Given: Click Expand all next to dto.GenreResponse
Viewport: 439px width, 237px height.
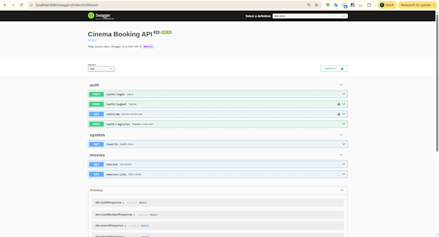Looking at the screenshot, I should (x=134, y=226).
